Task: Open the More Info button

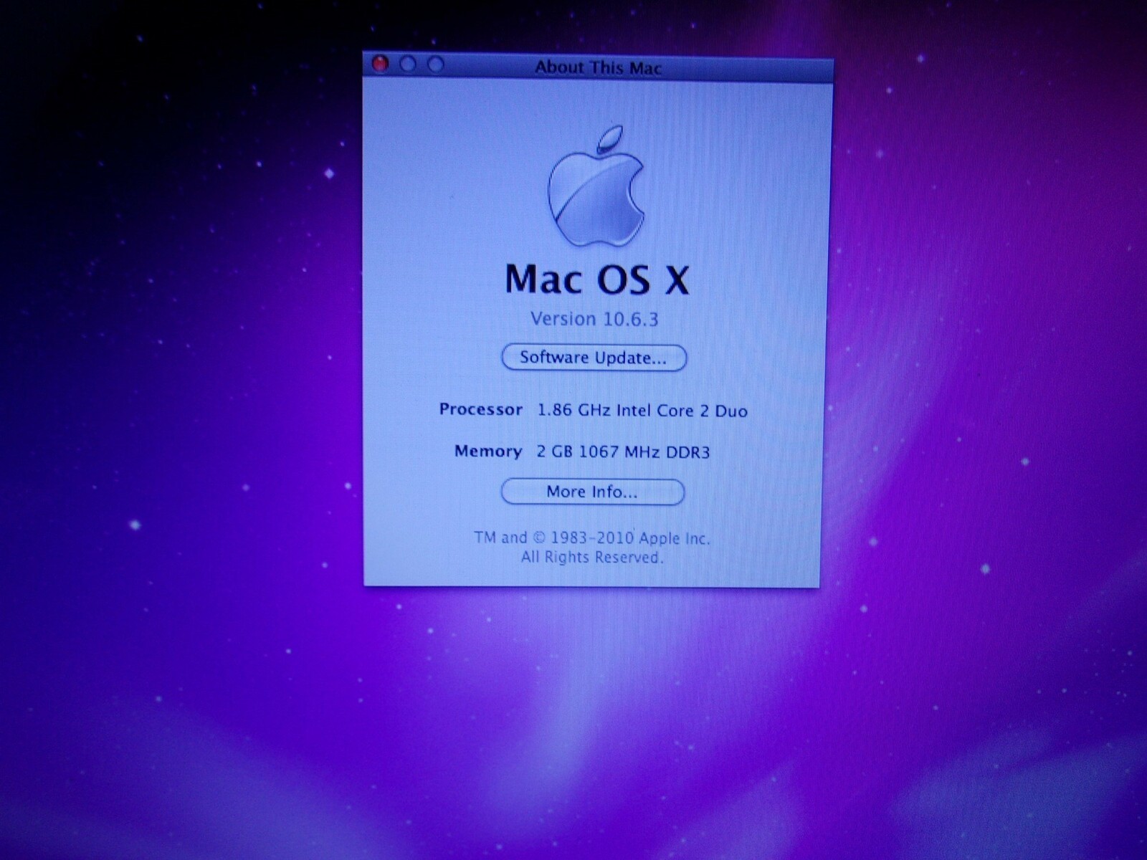Action: click(x=592, y=492)
